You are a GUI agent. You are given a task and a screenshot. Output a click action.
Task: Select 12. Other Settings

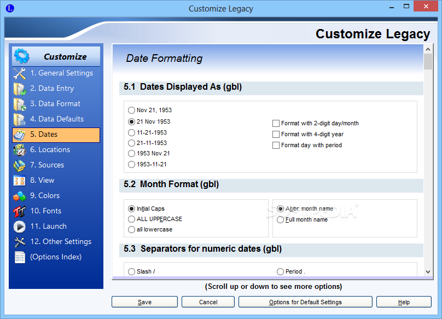tap(56, 242)
